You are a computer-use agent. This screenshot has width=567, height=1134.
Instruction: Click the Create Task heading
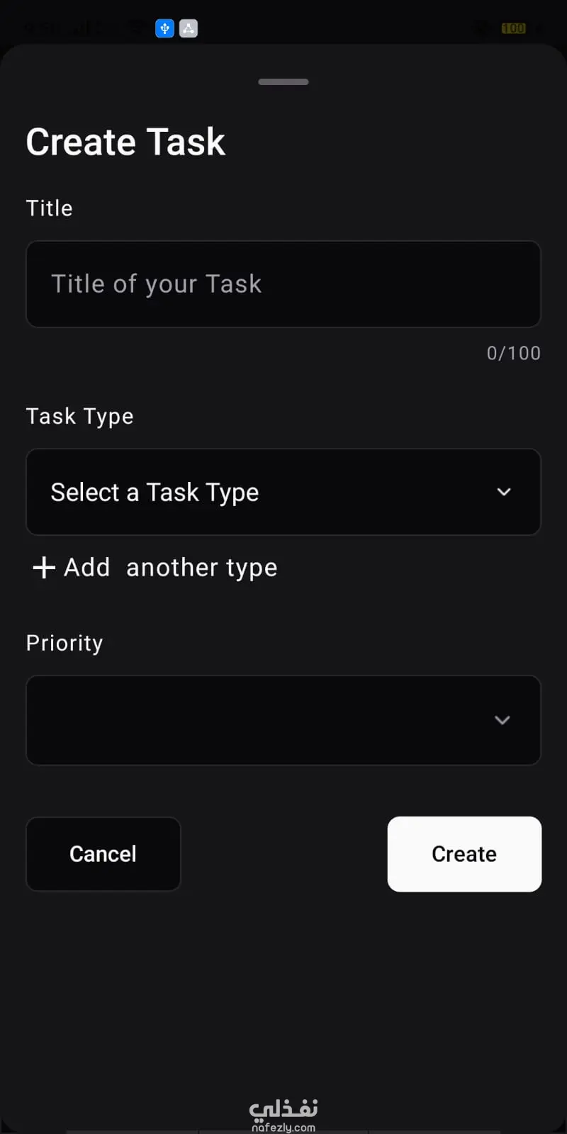[125, 142]
